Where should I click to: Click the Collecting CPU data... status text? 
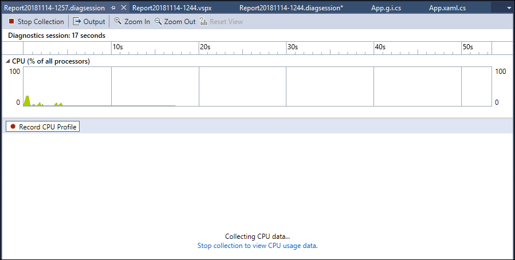(258, 237)
